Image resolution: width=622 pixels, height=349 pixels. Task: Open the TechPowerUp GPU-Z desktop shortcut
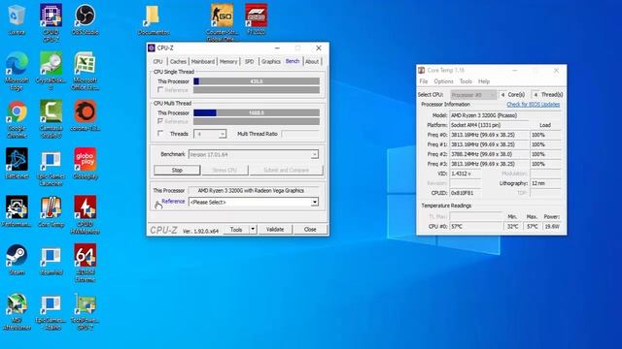coord(85,312)
